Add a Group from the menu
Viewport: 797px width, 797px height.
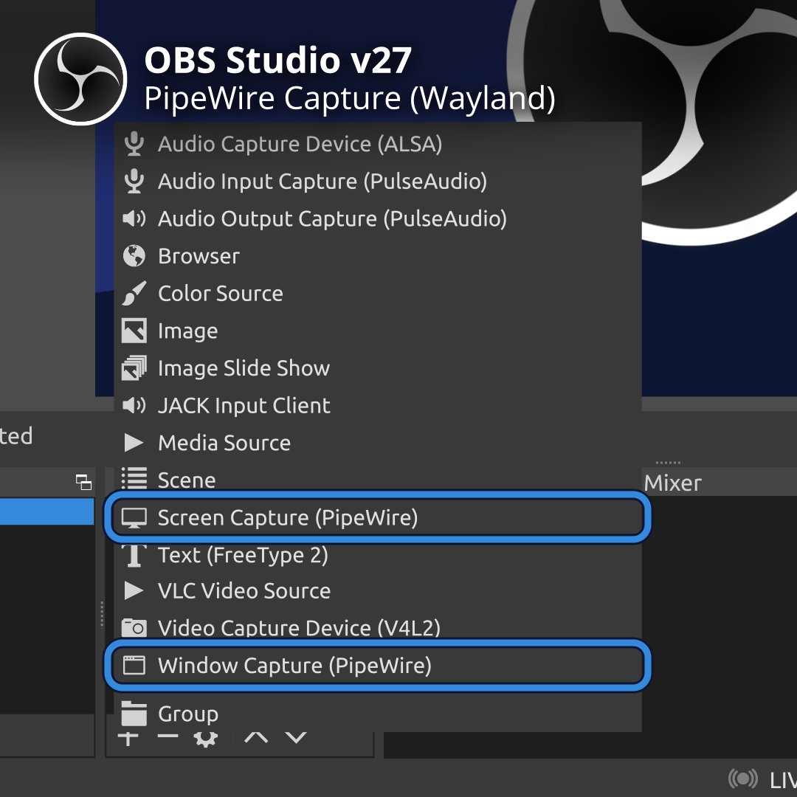[378, 714]
